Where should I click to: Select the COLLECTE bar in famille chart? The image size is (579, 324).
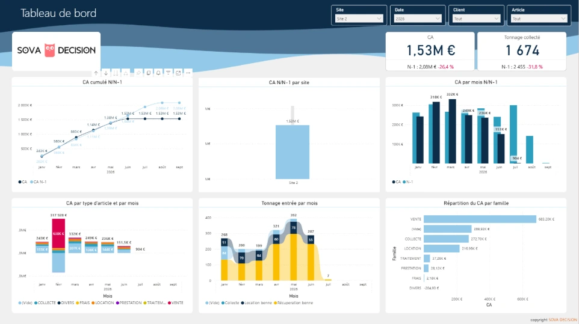pos(446,239)
